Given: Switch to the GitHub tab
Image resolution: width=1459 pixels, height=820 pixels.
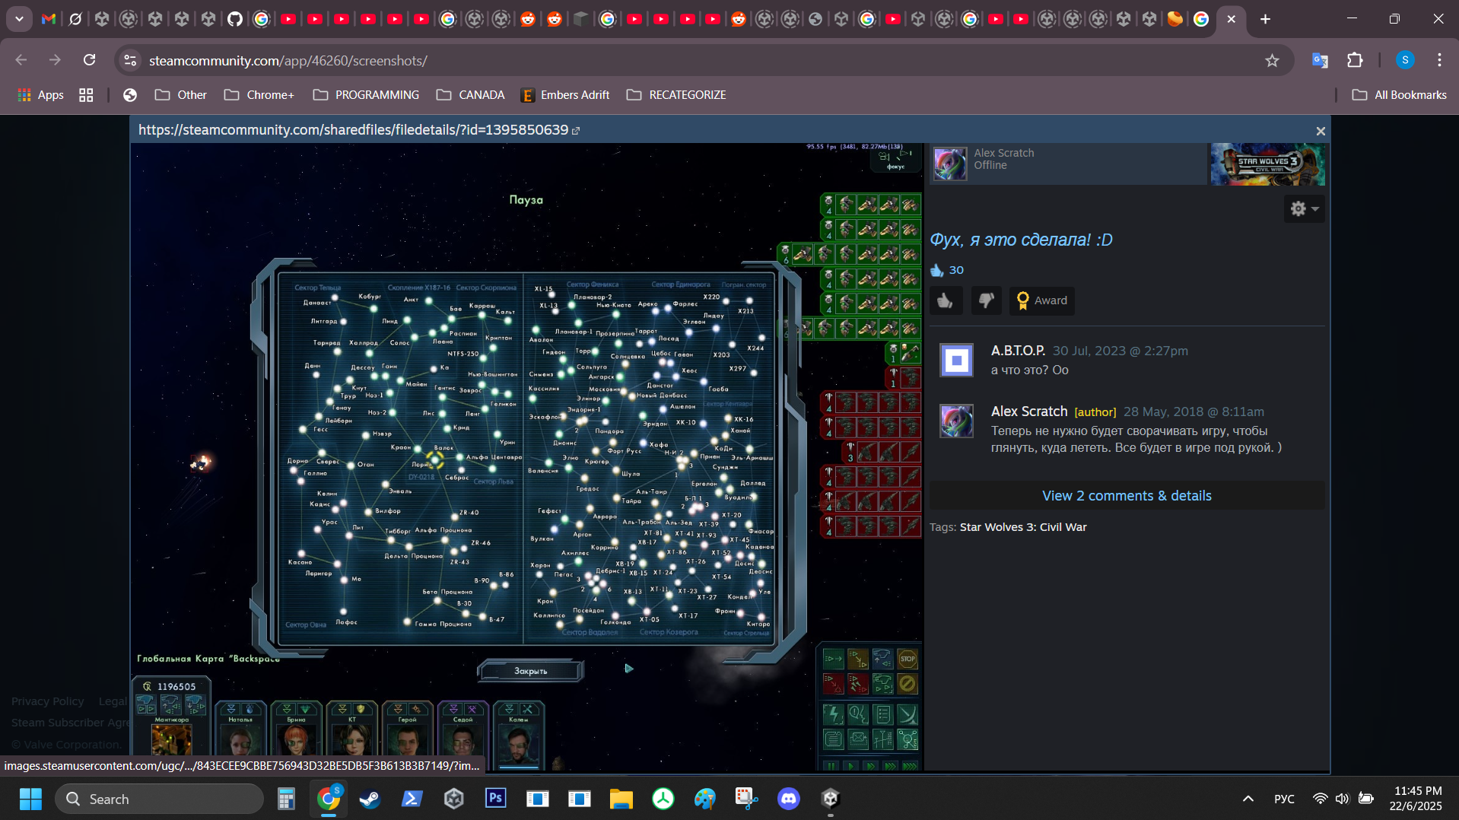Looking at the screenshot, I should point(235,19).
